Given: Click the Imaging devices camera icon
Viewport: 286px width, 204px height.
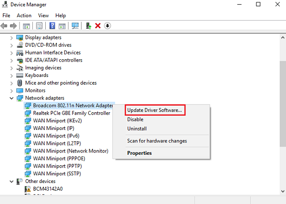Looking at the screenshot, I should tap(20, 68).
